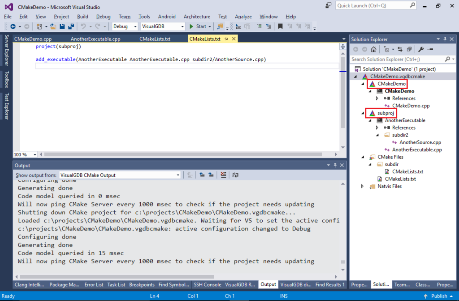The image size is (459, 301).
Task: Collapse the subproj node in Solution Explorer
Action: click(x=363, y=113)
